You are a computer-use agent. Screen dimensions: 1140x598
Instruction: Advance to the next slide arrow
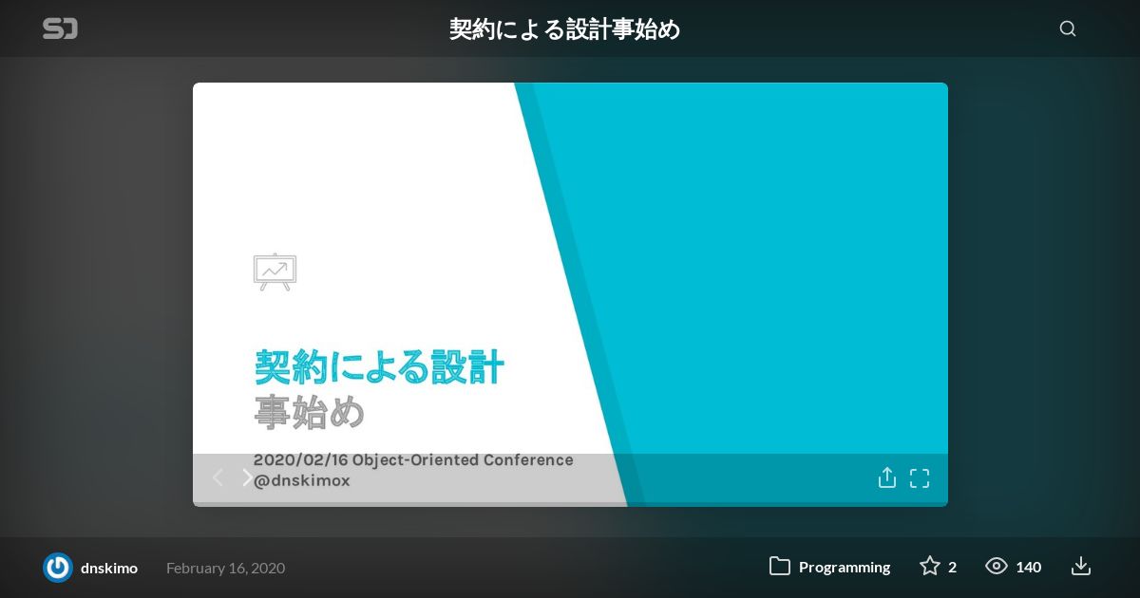[x=248, y=477]
